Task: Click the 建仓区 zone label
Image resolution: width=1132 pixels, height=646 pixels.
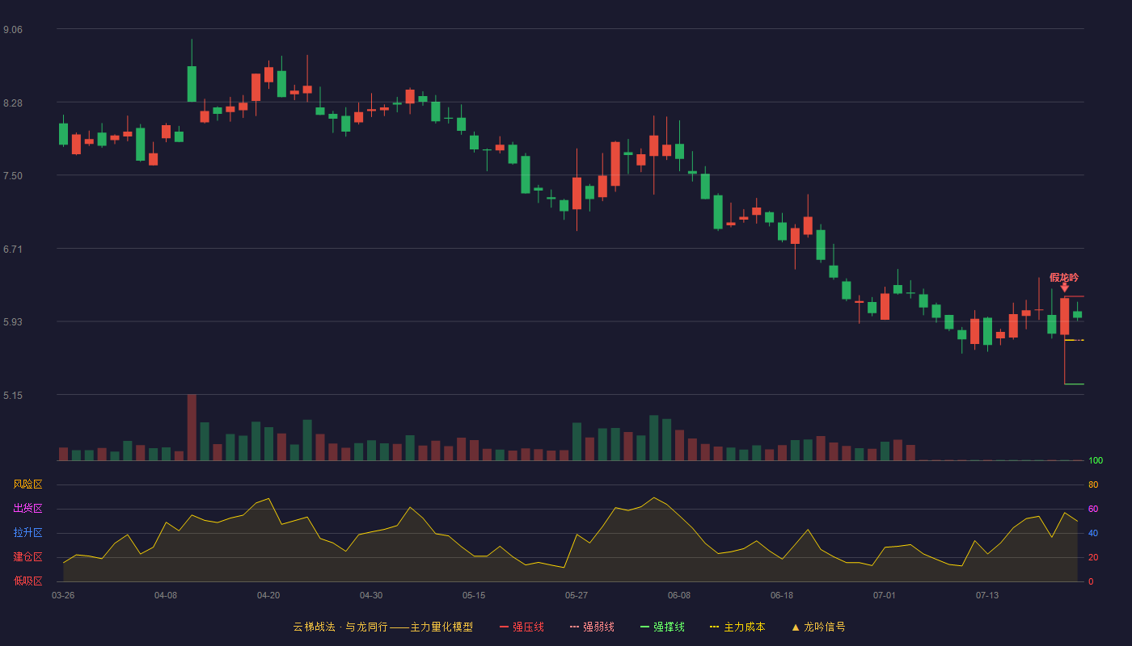Action: click(27, 557)
